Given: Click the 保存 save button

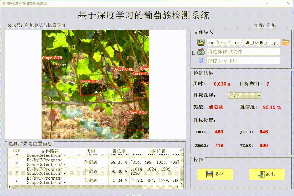Looking at the screenshot, I should tap(215, 174).
